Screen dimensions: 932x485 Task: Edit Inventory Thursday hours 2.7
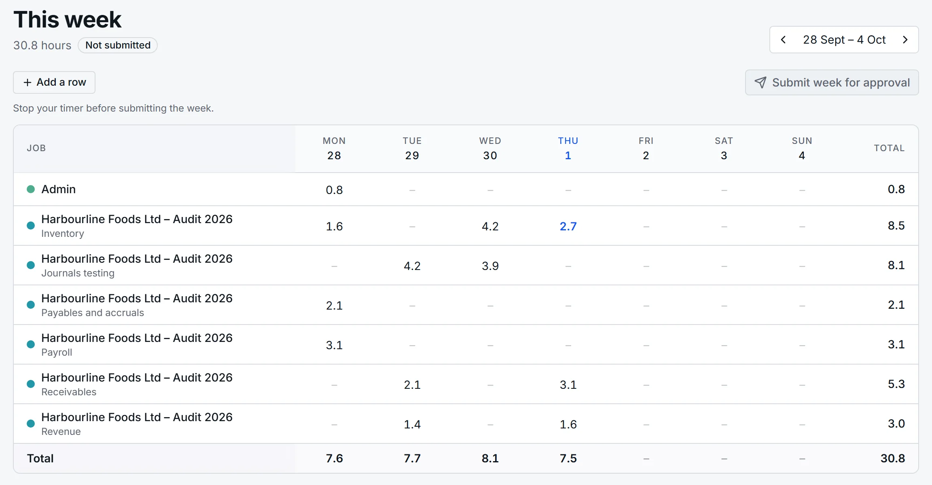[568, 226]
